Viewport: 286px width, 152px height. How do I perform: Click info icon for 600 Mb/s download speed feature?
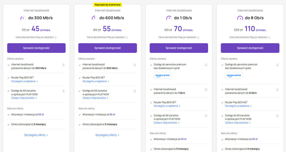[x=135, y=65]
